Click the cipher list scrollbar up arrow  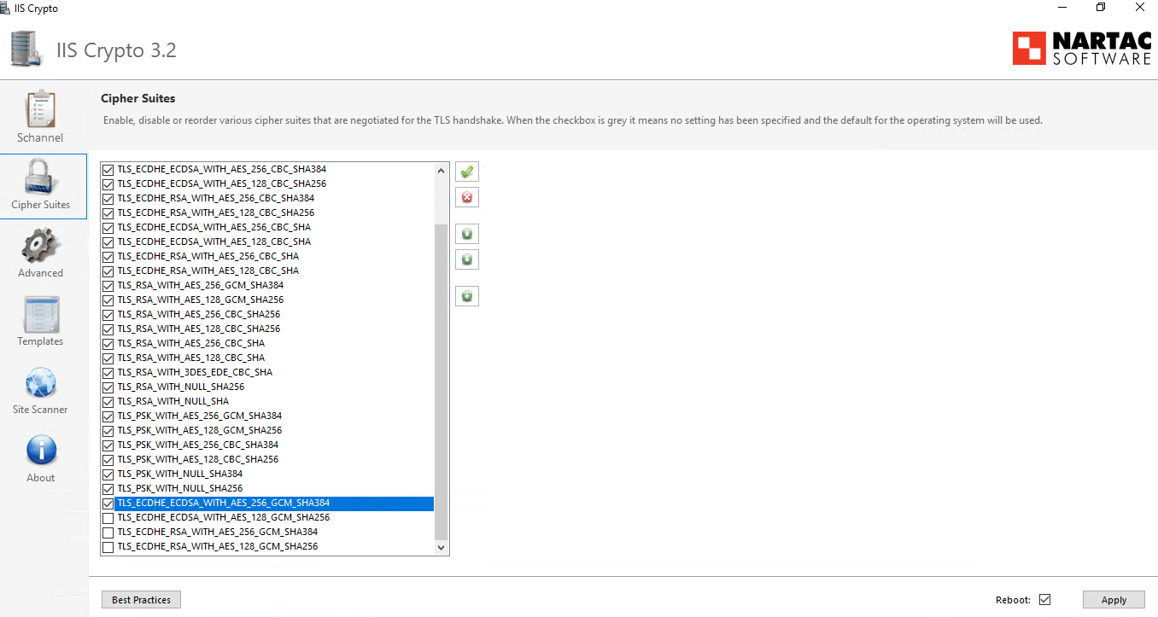pyautogui.click(x=442, y=170)
